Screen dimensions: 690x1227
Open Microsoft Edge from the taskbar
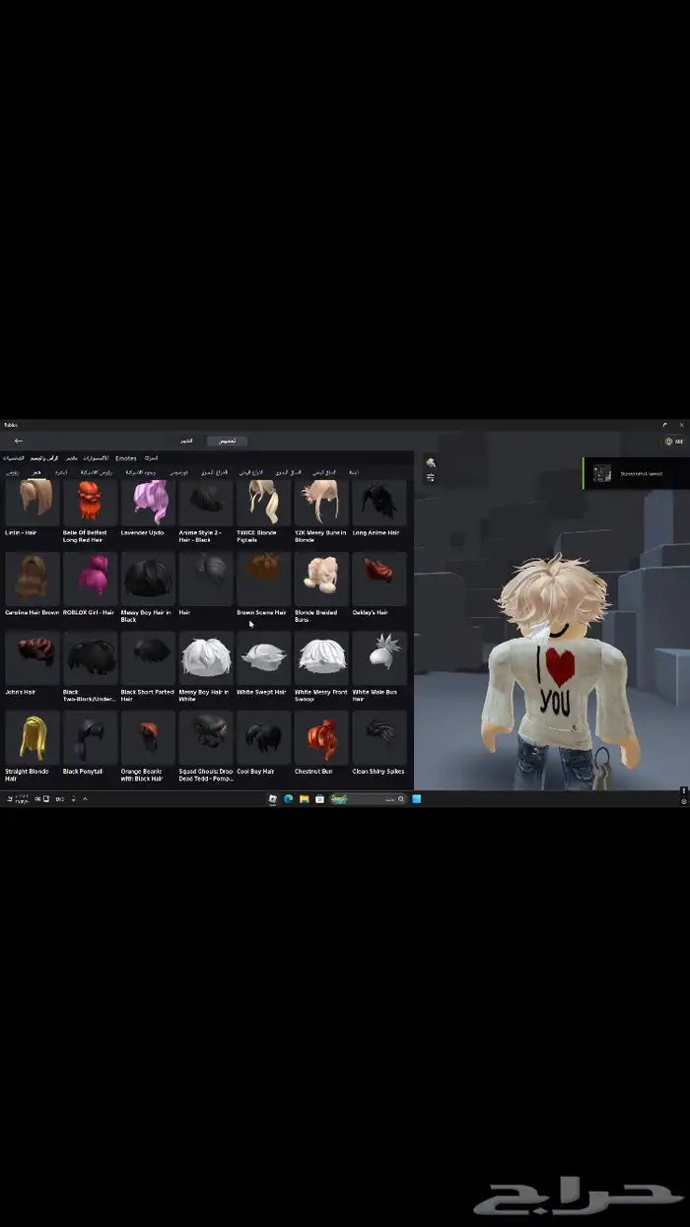click(x=289, y=799)
